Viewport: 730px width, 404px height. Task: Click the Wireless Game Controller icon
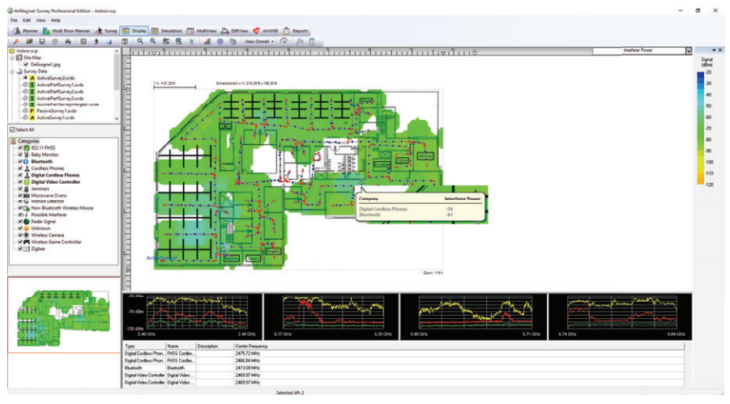tap(27, 242)
